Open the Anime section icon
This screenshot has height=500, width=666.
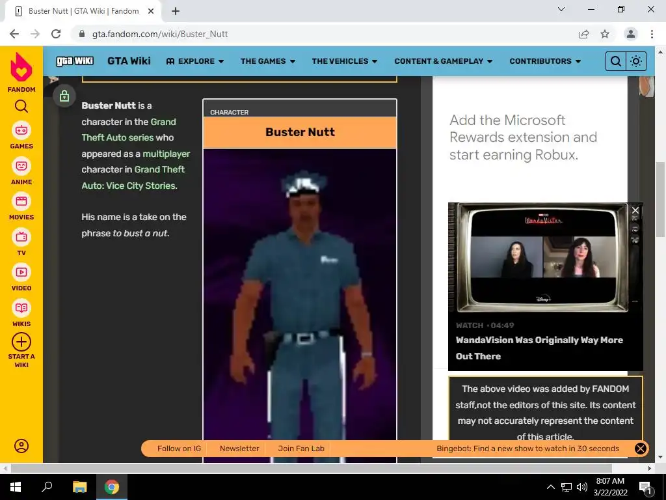point(21,166)
